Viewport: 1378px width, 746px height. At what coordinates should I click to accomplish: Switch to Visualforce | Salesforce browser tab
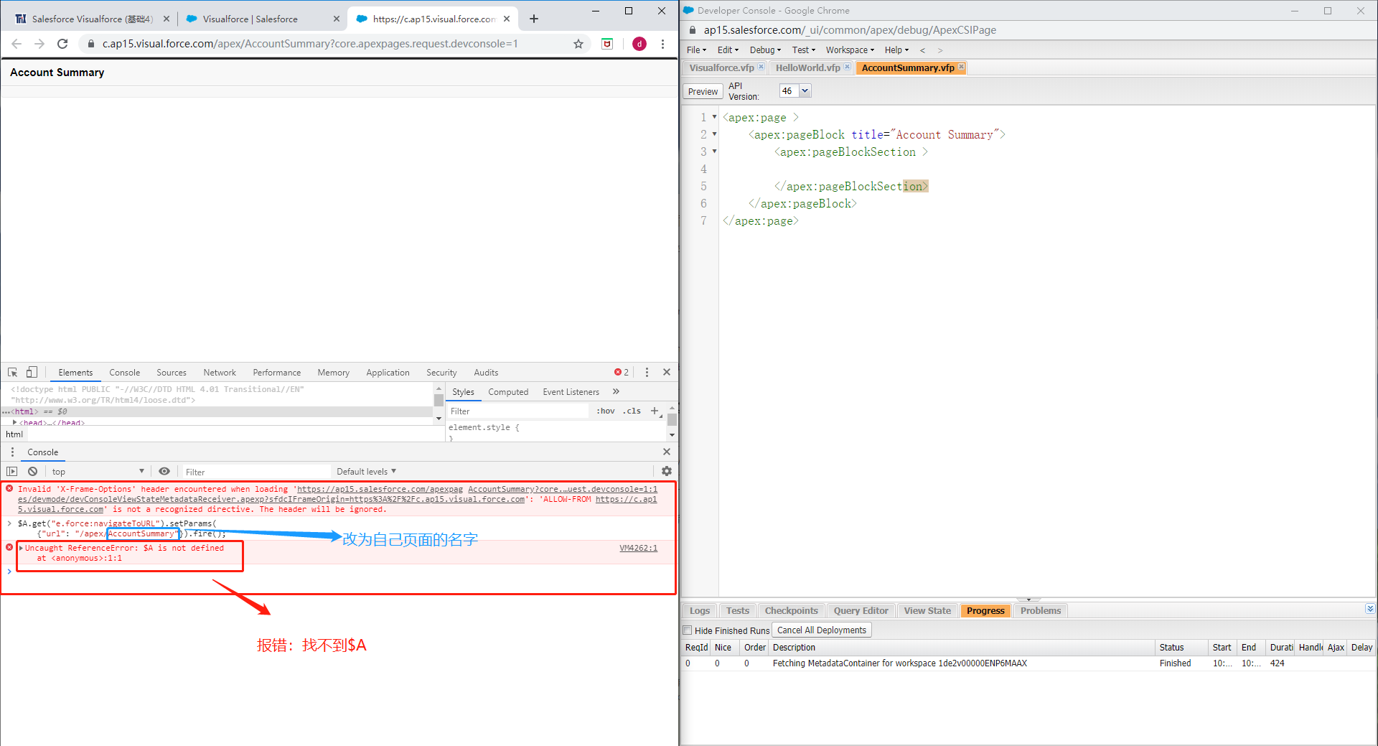coord(250,19)
